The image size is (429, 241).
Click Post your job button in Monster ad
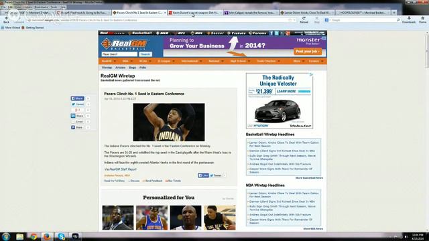pos(308,52)
